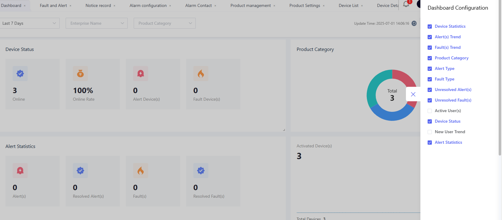Click the Unresolved Alert(s) label

[453, 90]
